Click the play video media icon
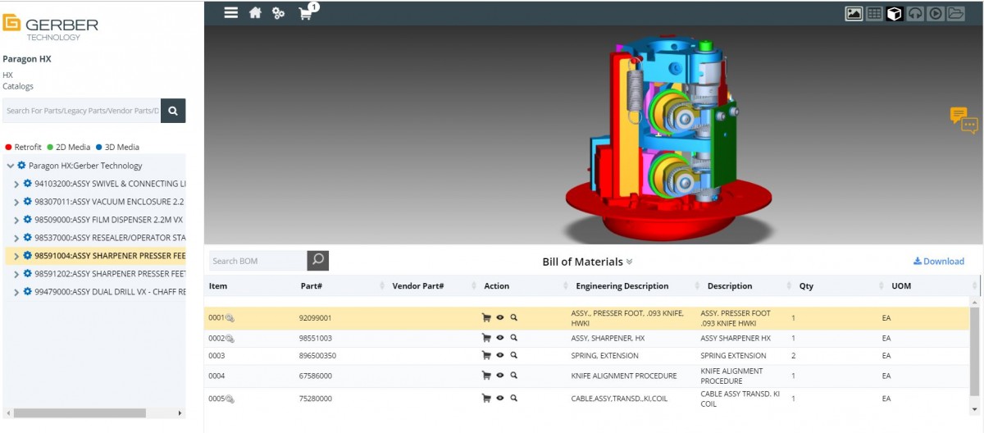This screenshot has width=984, height=433. coord(935,14)
